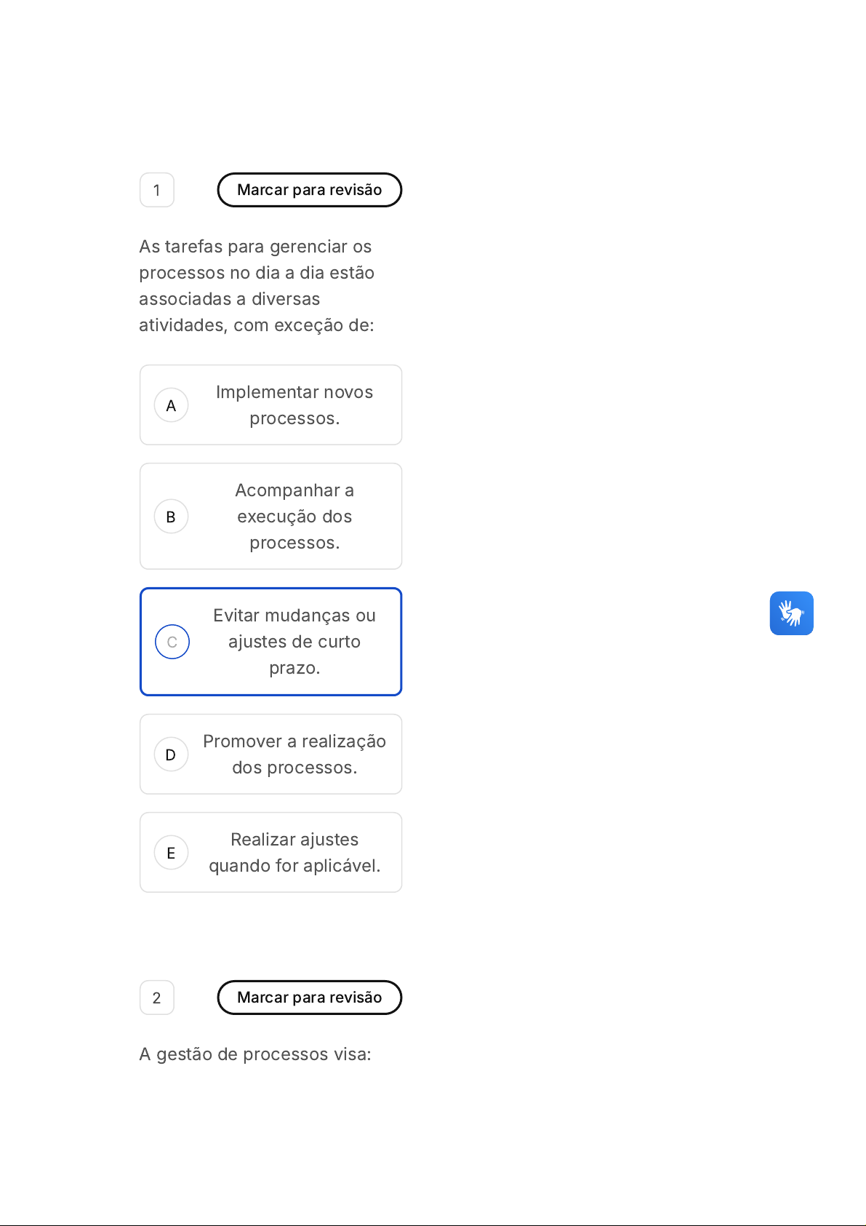Open the VLibras sign language accessibility widget

pyautogui.click(x=791, y=613)
